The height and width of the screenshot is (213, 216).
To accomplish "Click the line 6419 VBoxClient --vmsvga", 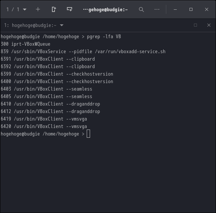I will [44, 119].
